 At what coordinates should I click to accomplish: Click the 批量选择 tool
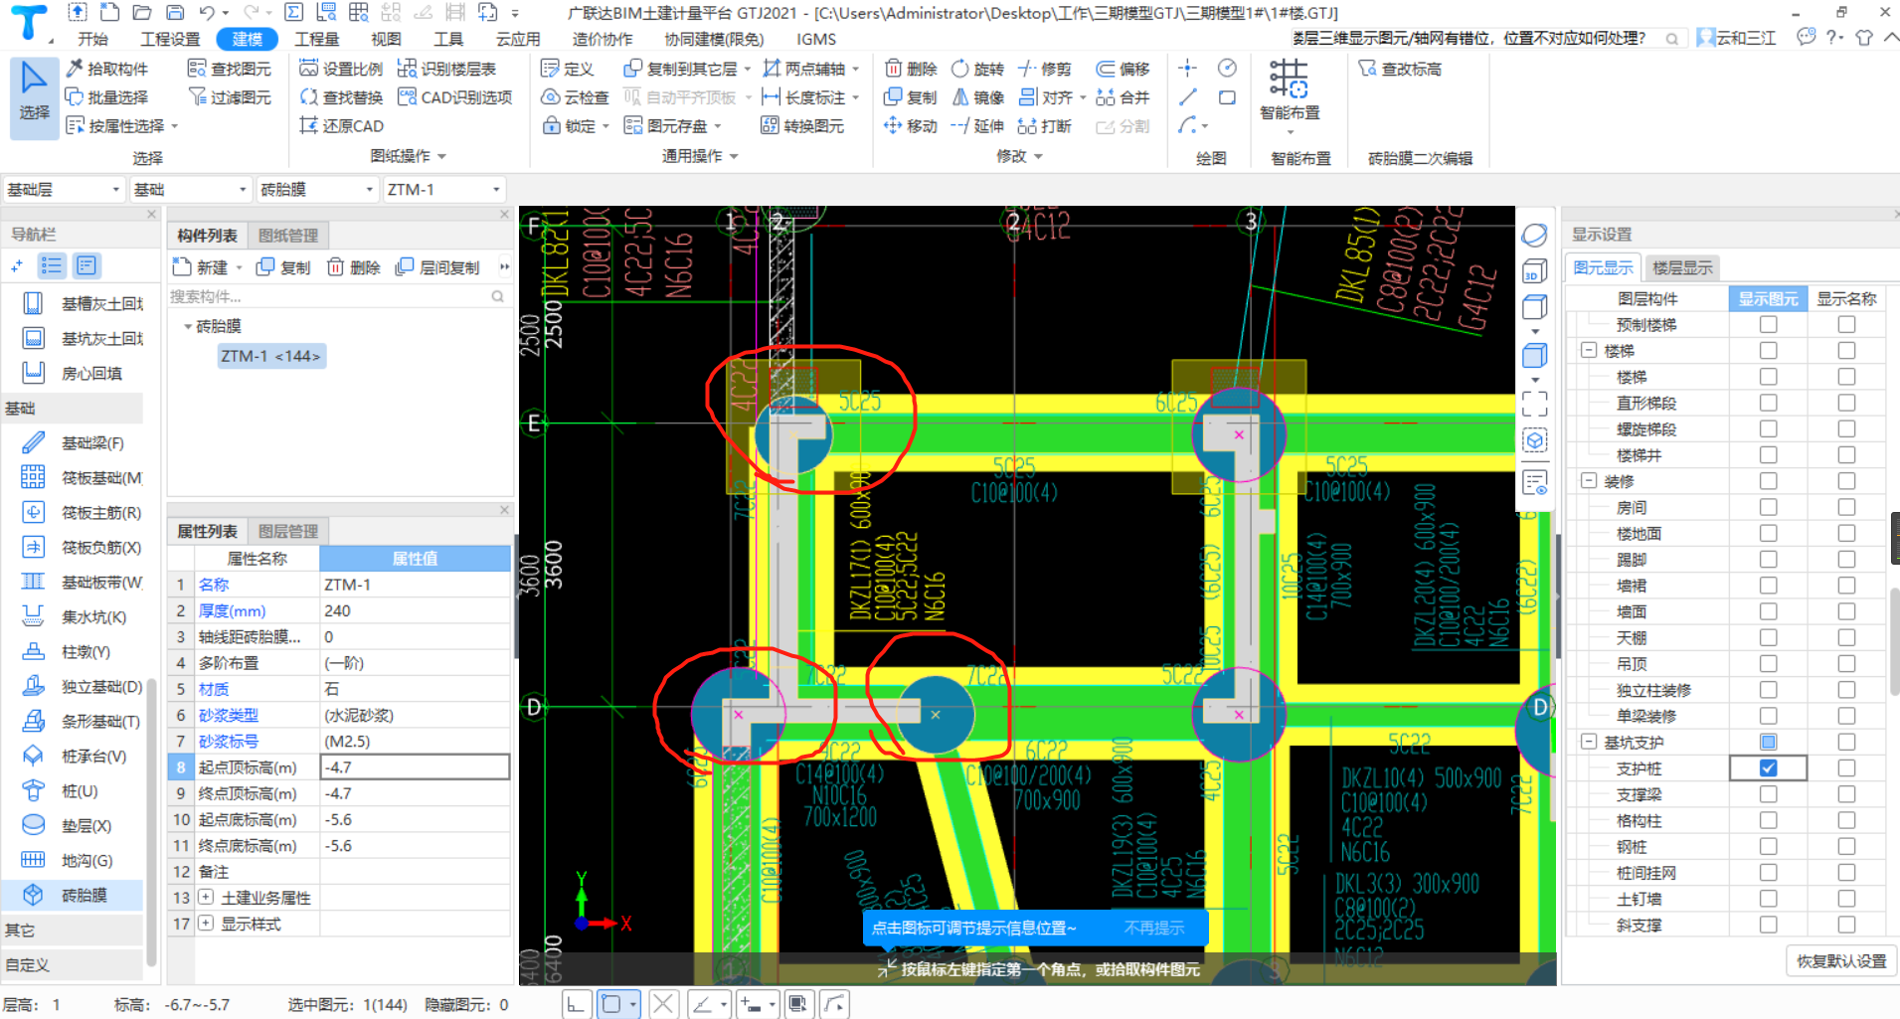[x=106, y=97]
